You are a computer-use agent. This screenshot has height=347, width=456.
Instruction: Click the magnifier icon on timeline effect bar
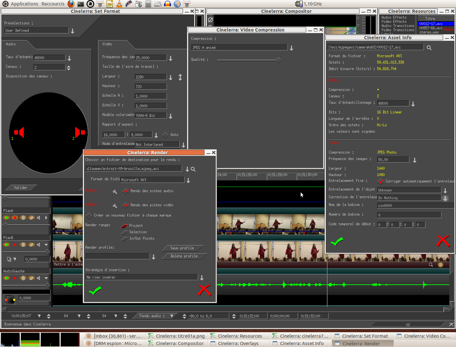tap(431, 265)
